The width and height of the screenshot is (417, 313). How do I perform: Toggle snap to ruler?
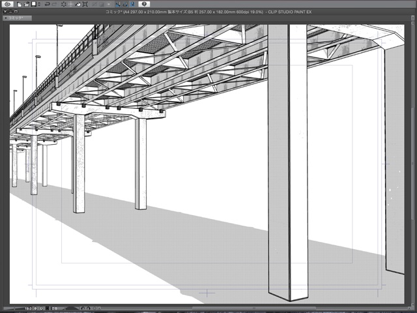pos(118,5)
